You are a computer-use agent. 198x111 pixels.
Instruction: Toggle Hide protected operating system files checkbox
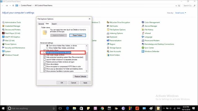(45, 57)
